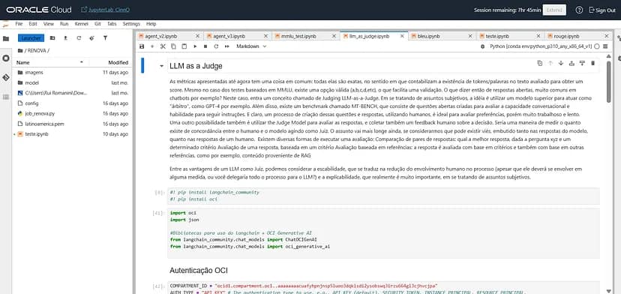Upload files to the file browser
This screenshot has width=621, height=294.
click(x=66, y=38)
